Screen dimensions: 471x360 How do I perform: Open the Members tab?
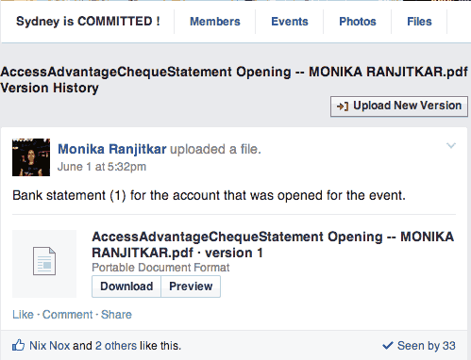(x=215, y=22)
